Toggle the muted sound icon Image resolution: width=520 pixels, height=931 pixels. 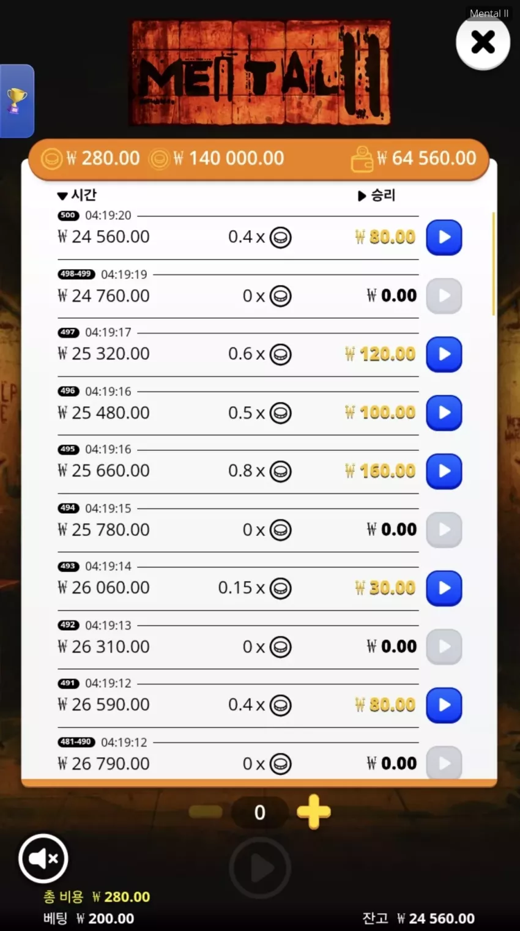43,858
